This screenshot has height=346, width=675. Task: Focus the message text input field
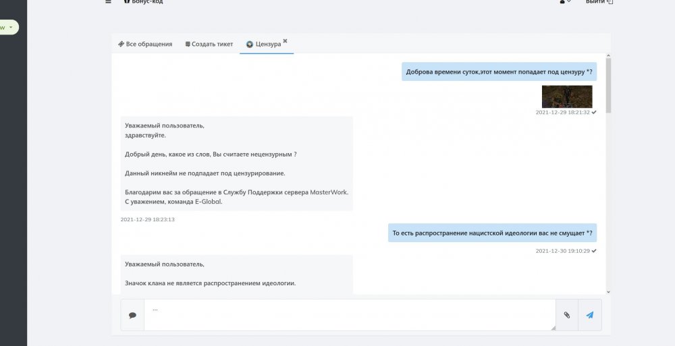(x=350, y=315)
